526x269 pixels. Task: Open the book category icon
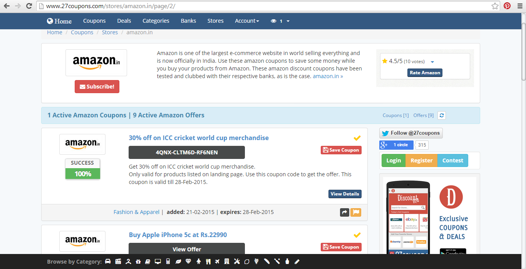[148, 261]
